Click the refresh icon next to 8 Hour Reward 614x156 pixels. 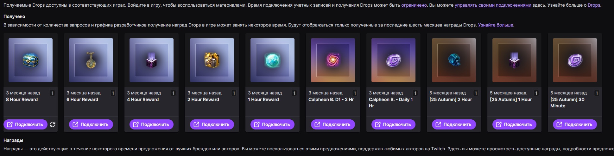pyautogui.click(x=53, y=124)
